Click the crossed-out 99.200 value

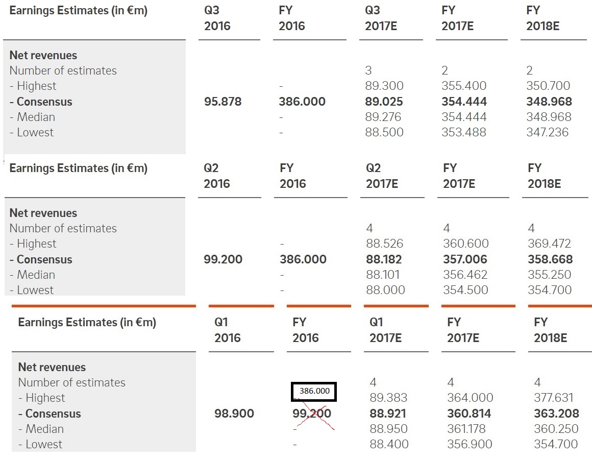pyautogui.click(x=312, y=414)
